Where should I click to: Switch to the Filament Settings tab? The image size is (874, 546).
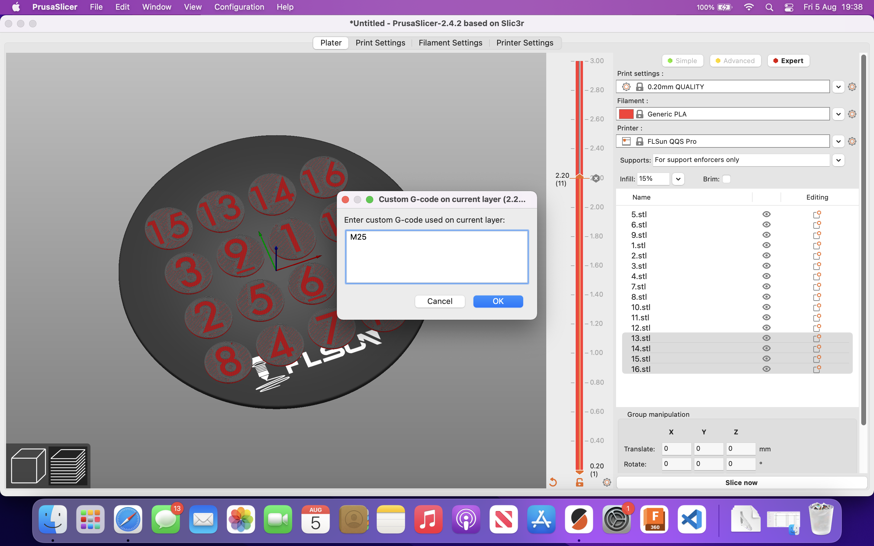point(450,42)
